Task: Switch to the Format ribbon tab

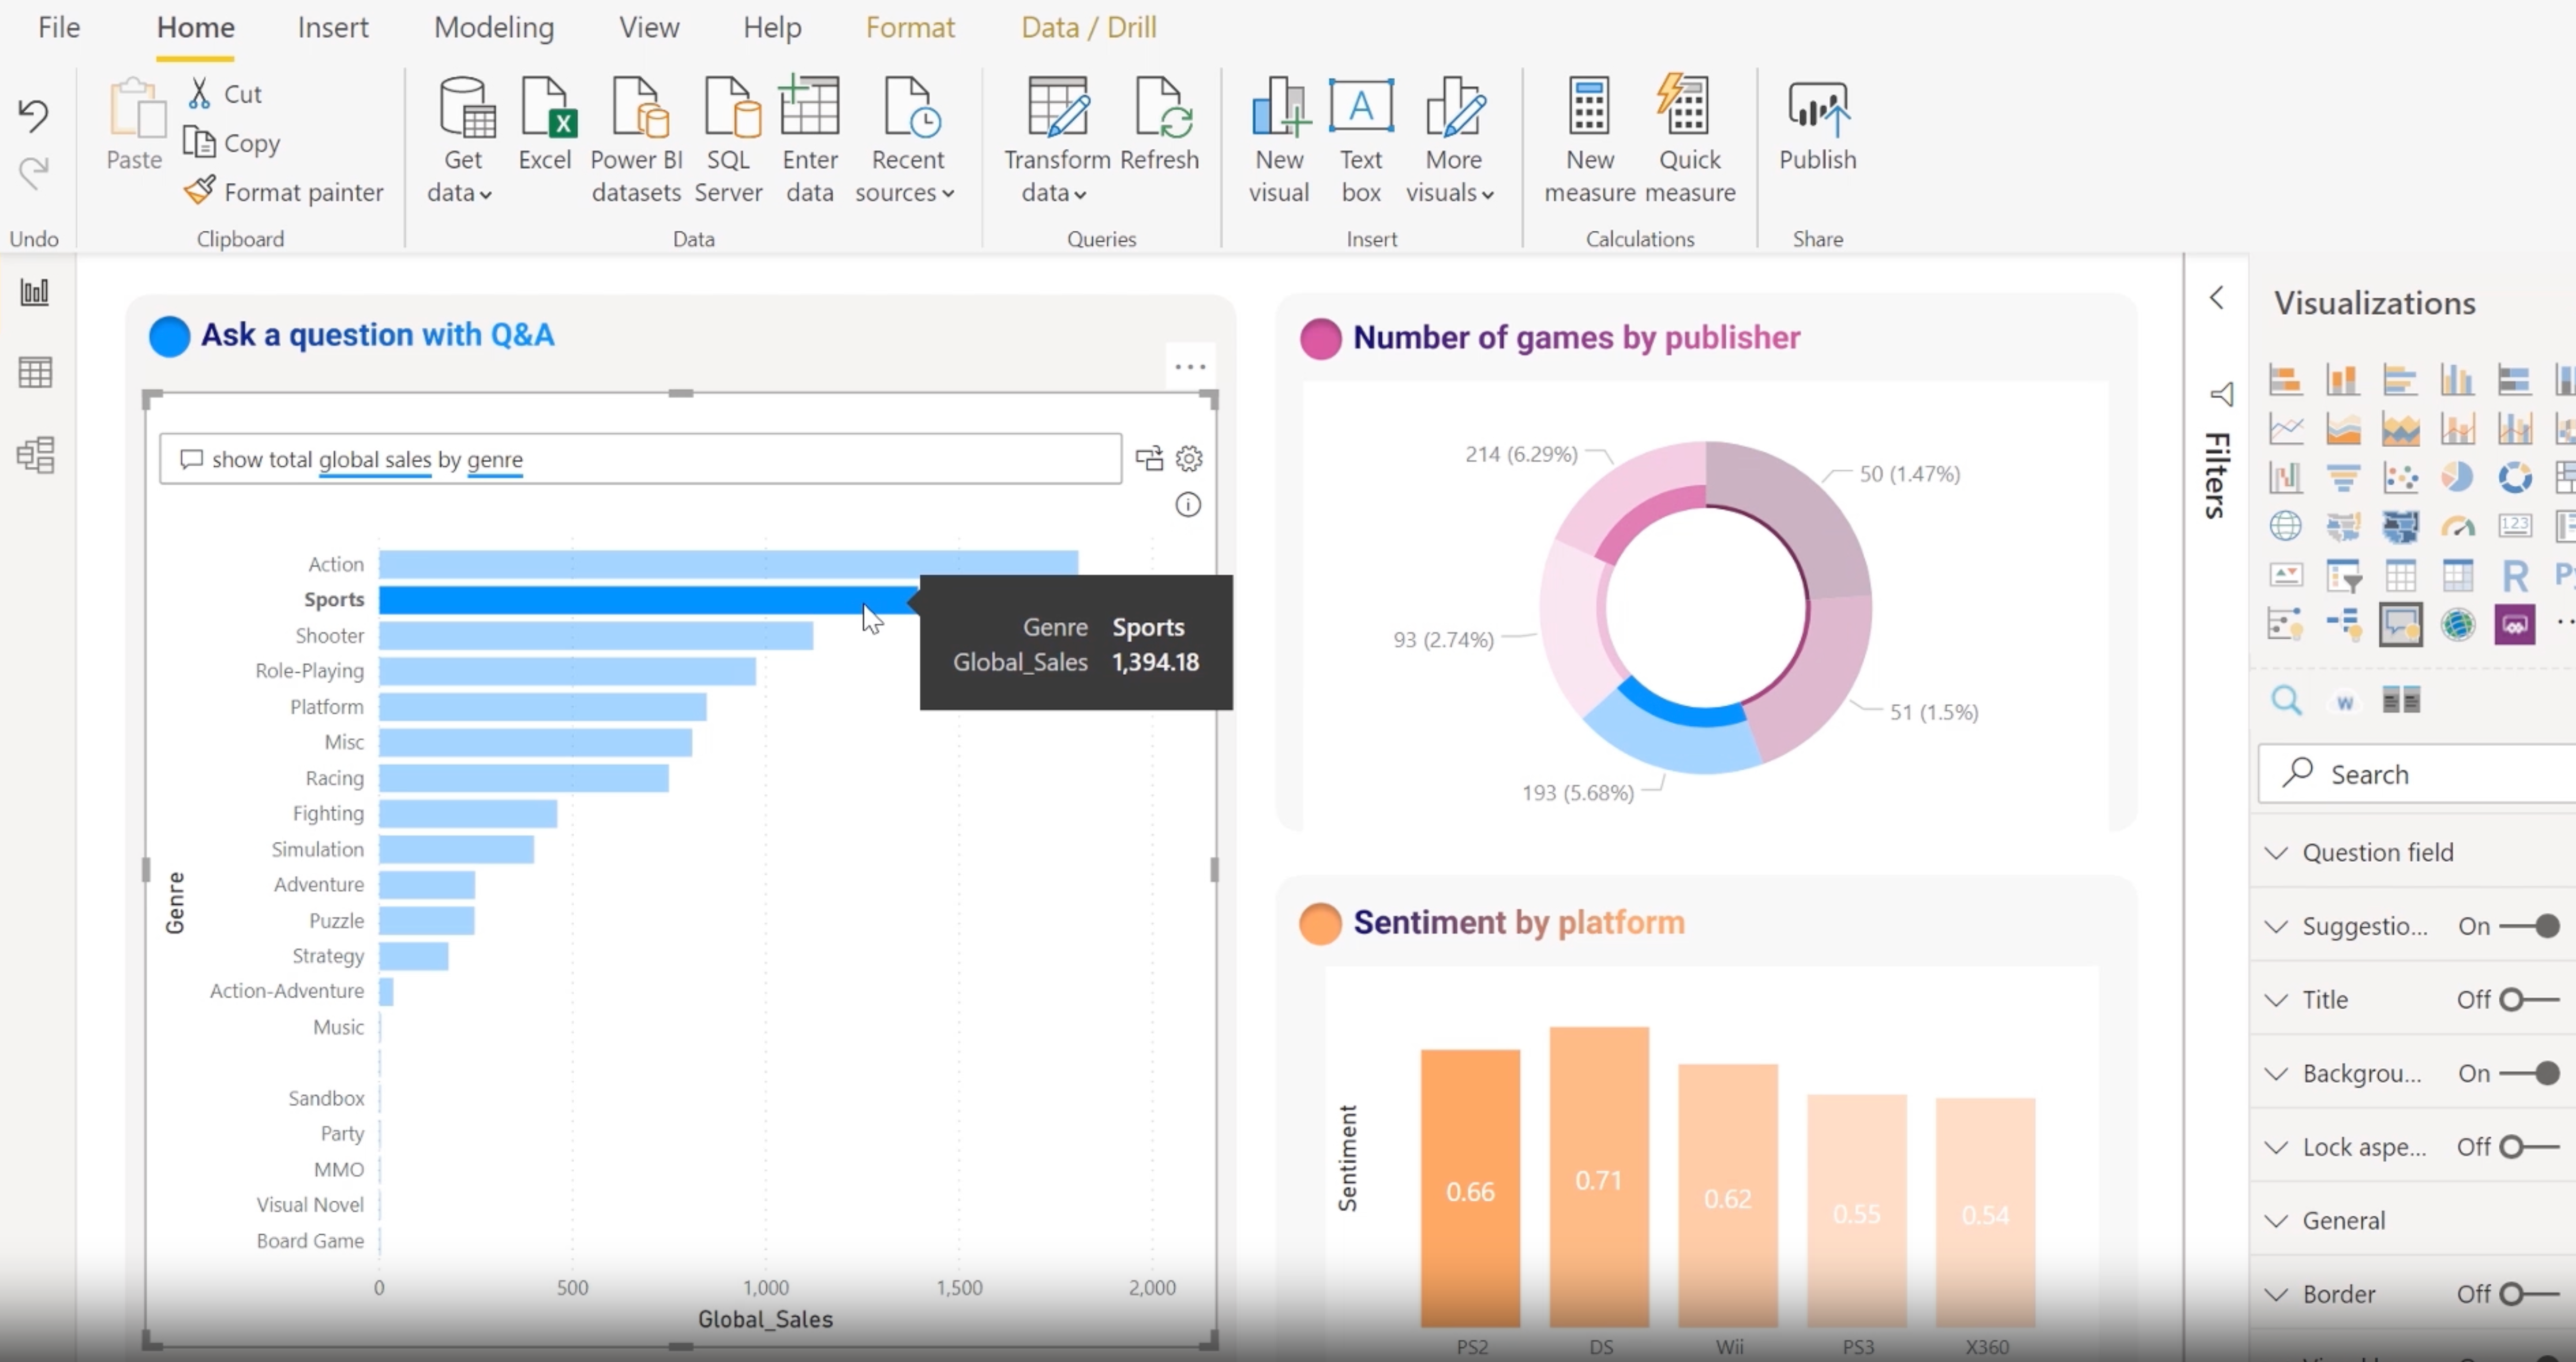Action: (x=909, y=27)
